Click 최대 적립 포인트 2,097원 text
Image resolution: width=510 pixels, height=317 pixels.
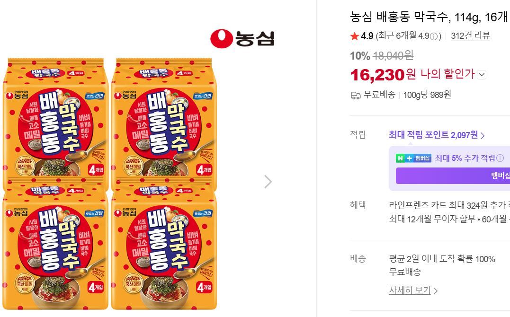click(433, 134)
